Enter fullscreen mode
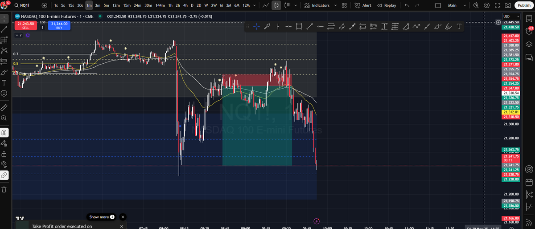Image resolution: width=535 pixels, height=229 pixels. [497, 5]
